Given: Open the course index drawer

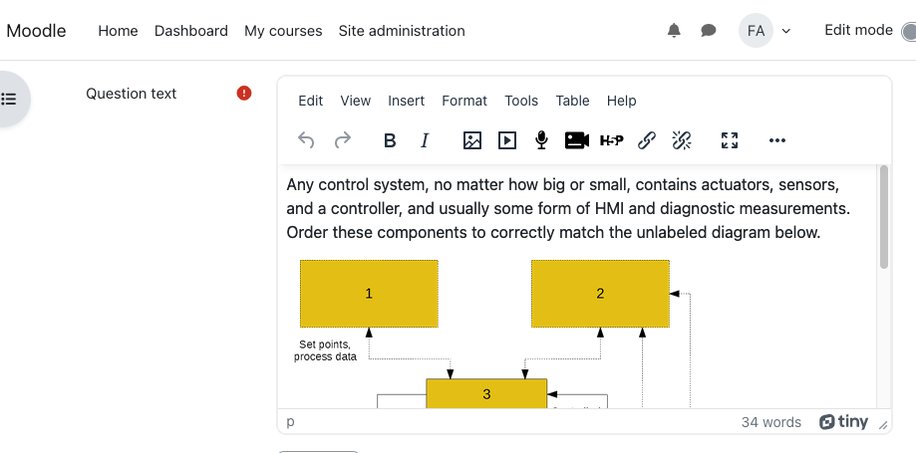Looking at the screenshot, I should (9, 99).
